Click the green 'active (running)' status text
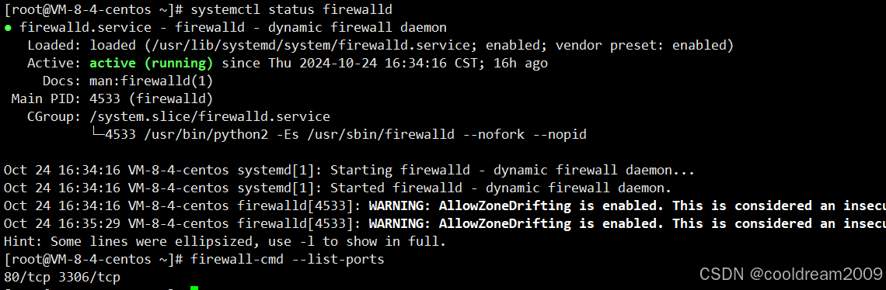 (152, 63)
